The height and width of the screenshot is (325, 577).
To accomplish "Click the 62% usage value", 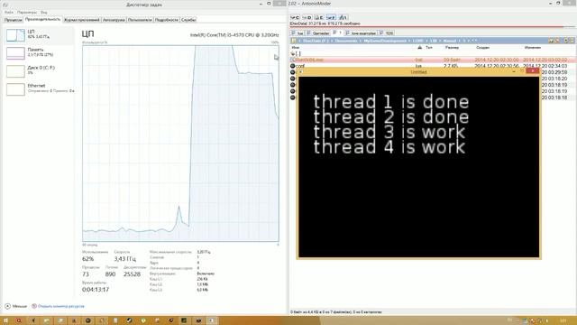I will point(88,259).
